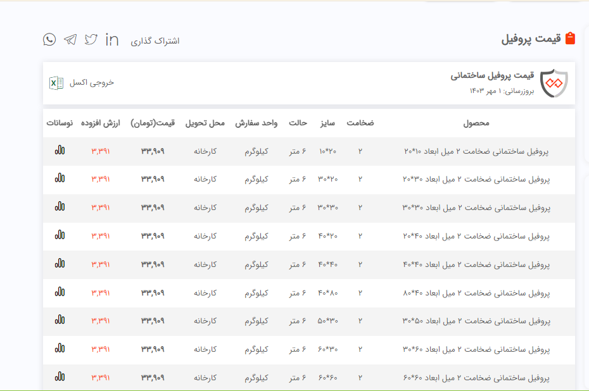589x391 pixels.
Task: Open price fluctuation chart for 40*40 profile
Action: pyautogui.click(x=60, y=264)
